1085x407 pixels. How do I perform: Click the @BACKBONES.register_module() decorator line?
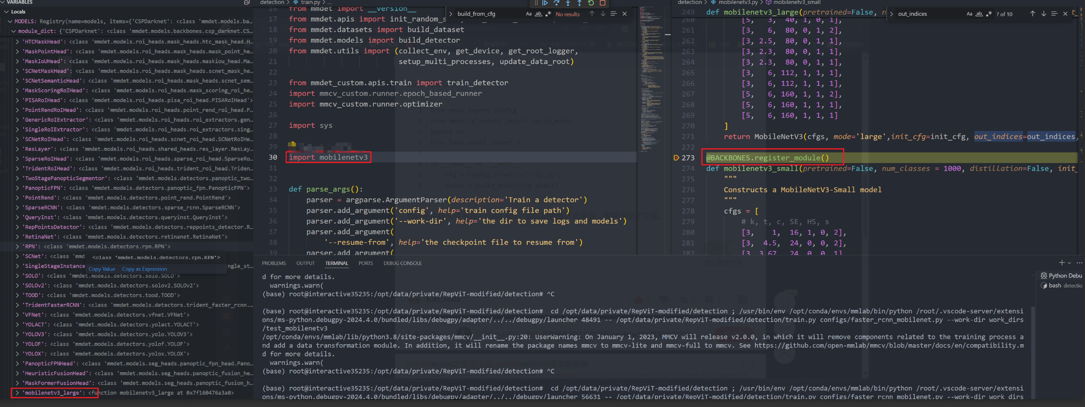pyautogui.click(x=767, y=158)
